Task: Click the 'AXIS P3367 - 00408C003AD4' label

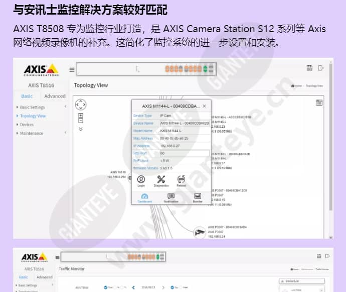Action: coord(227,227)
